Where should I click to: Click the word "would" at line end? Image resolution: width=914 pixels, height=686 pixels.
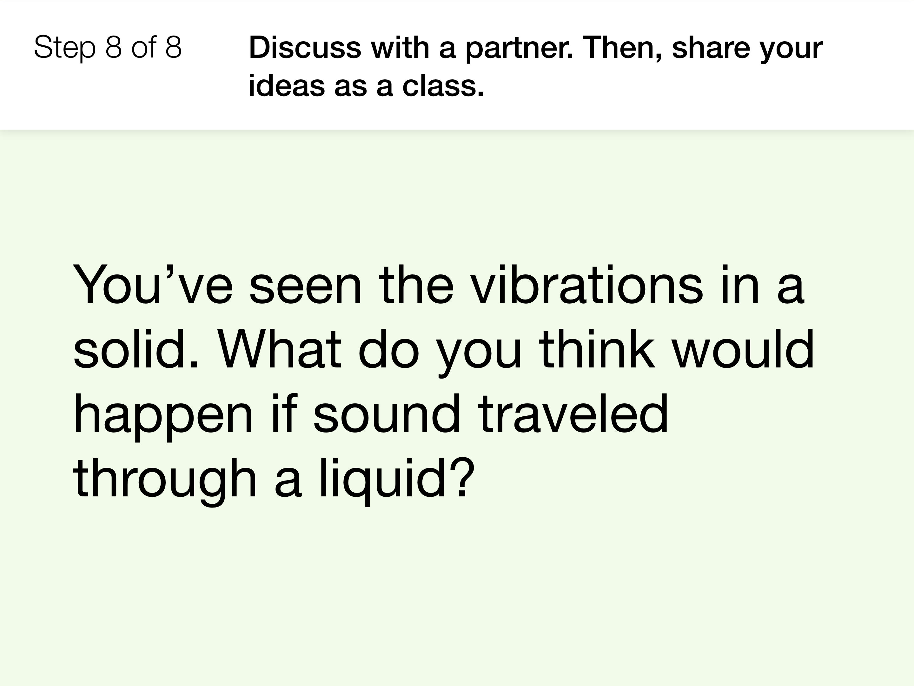743,349
